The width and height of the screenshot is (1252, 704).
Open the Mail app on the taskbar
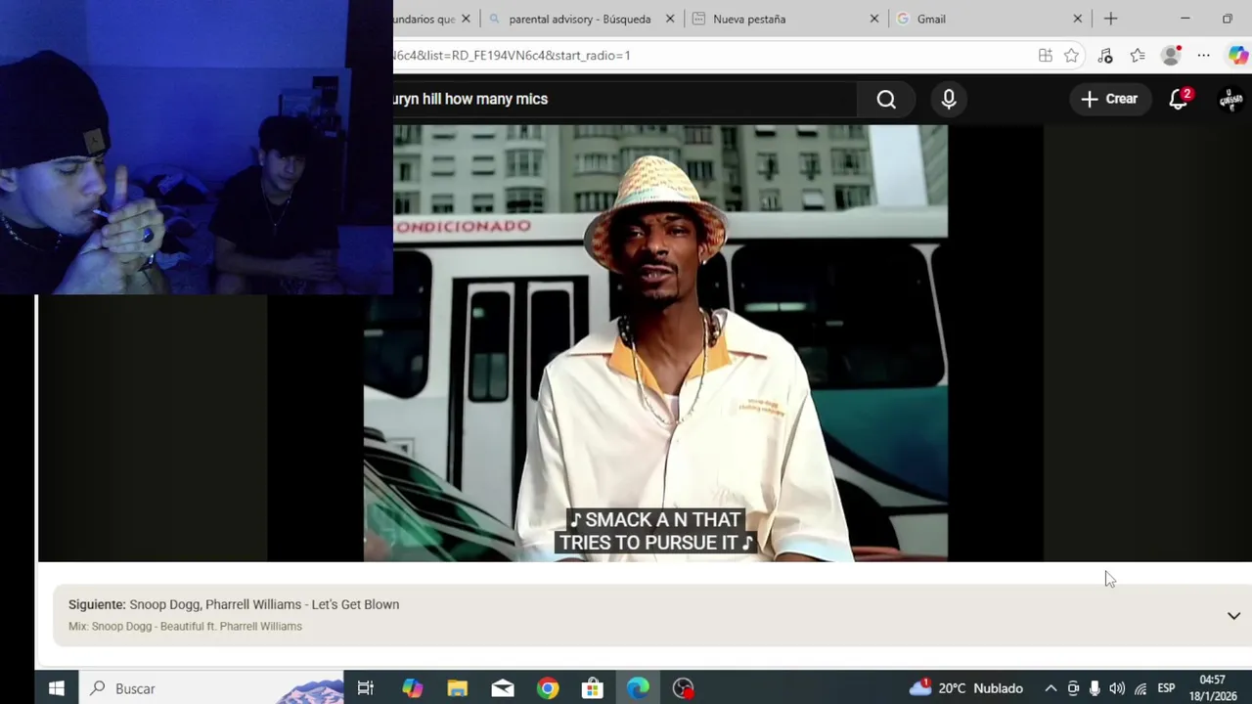(503, 688)
